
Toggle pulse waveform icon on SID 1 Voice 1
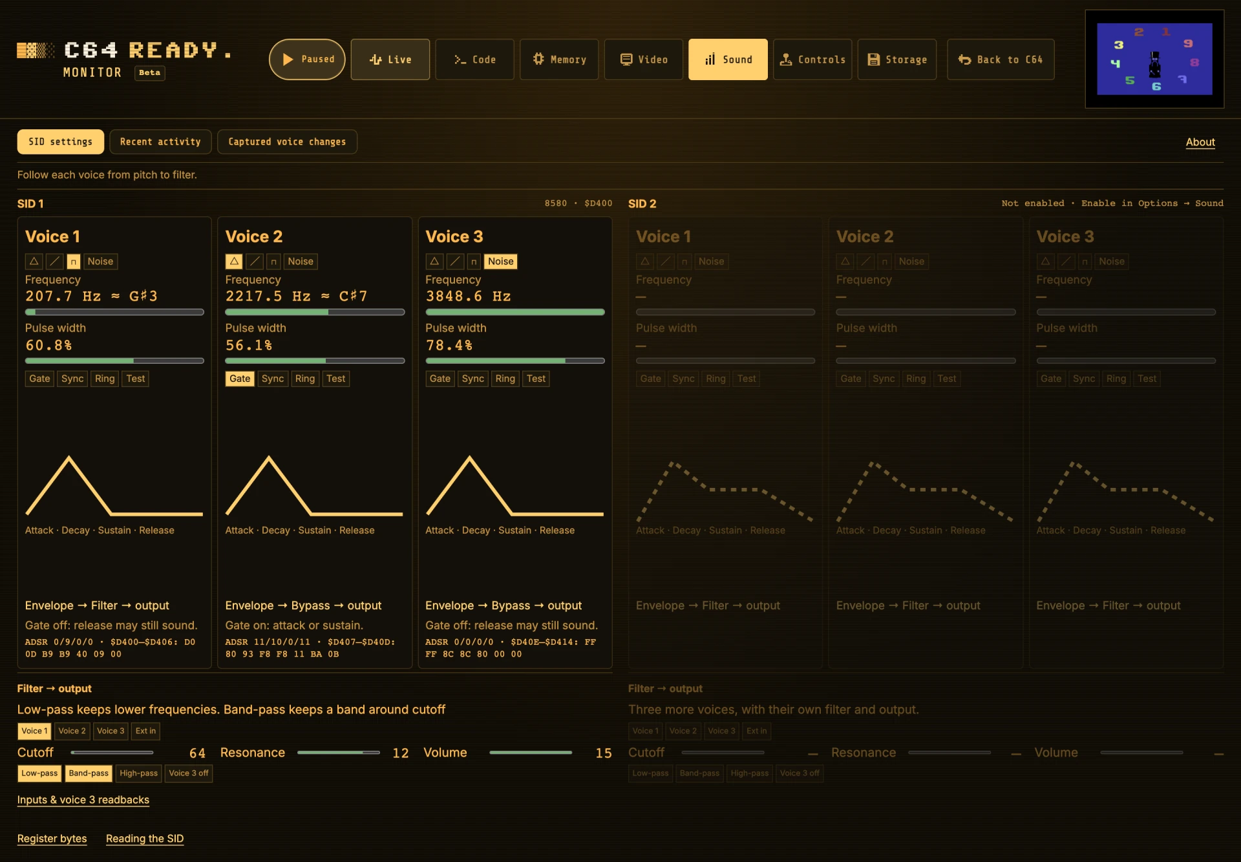(74, 261)
